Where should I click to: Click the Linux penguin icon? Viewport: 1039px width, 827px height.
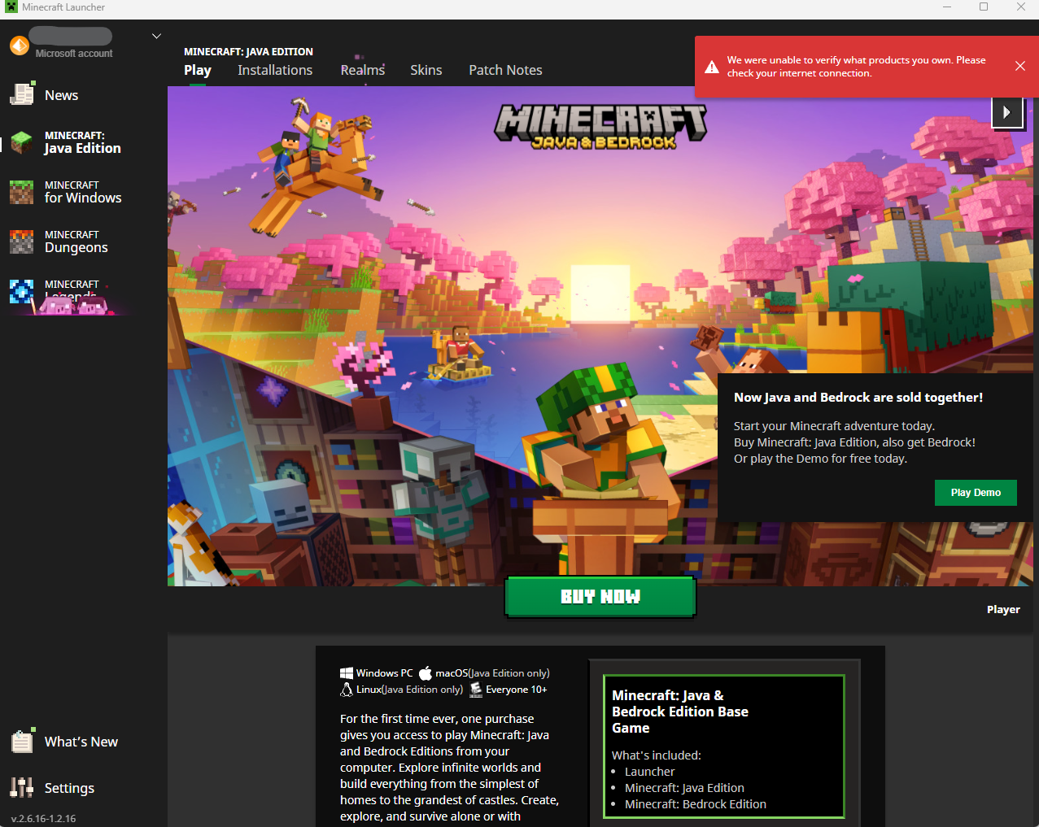pyautogui.click(x=347, y=690)
